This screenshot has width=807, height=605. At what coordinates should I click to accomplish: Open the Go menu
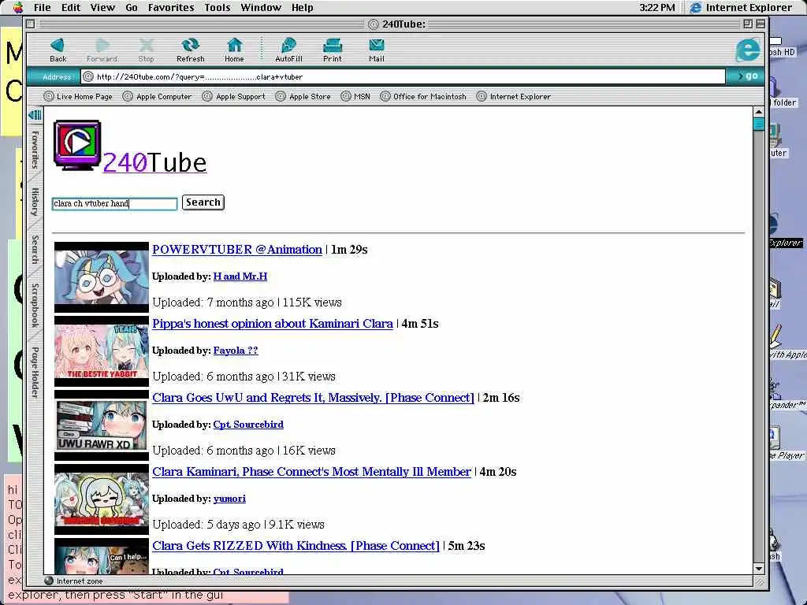(x=132, y=7)
